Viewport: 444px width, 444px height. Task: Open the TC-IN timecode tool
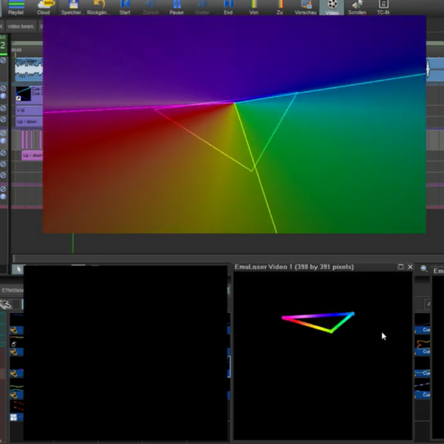[x=383, y=7]
